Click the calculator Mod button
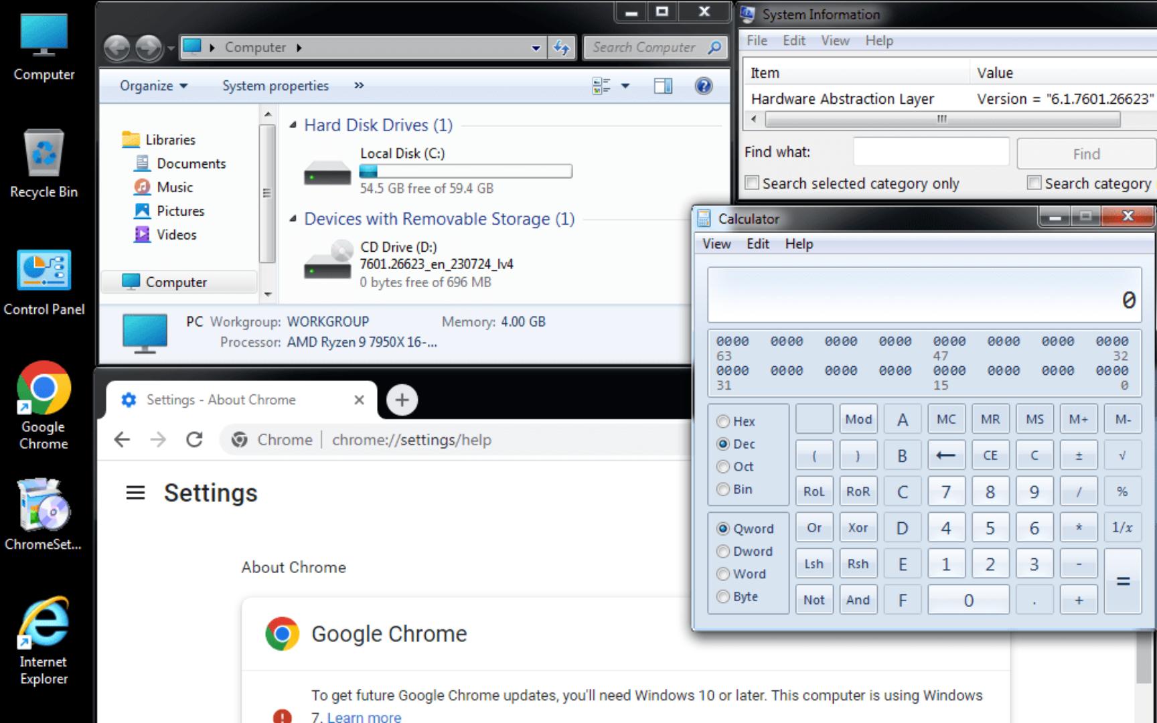 click(858, 419)
